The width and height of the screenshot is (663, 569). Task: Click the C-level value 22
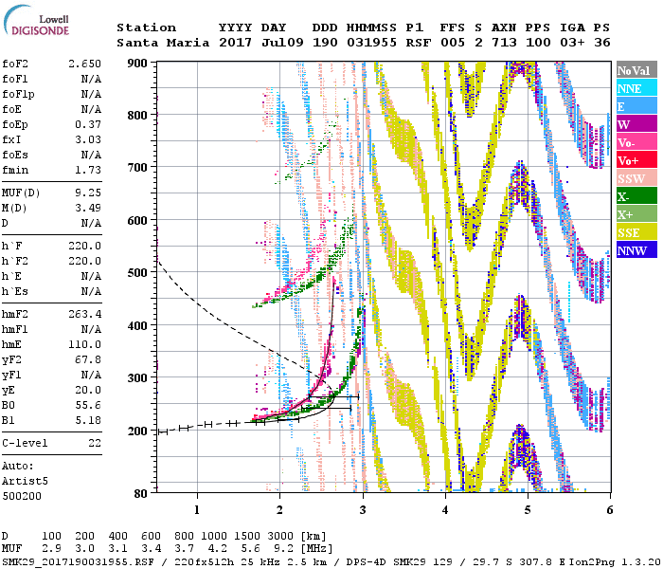95,443
